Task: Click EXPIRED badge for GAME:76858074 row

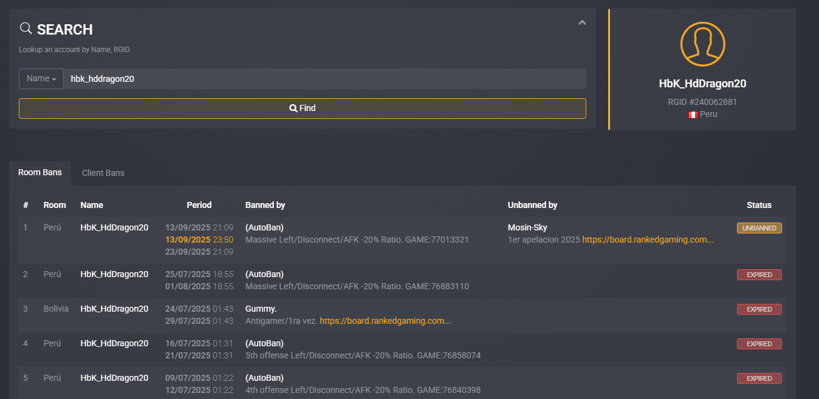Action: pyautogui.click(x=759, y=344)
